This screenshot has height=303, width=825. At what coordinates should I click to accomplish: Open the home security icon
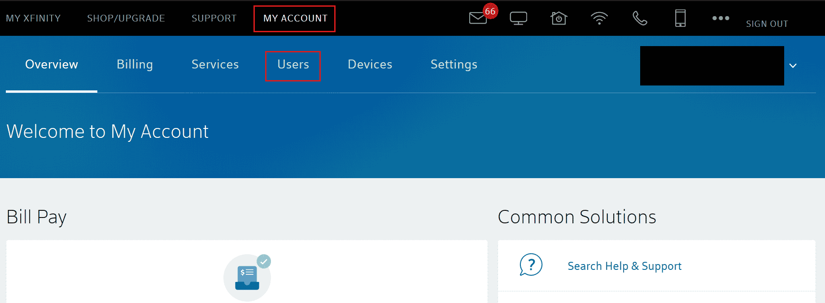(559, 18)
